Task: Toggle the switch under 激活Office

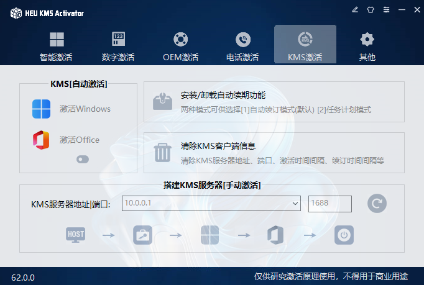Action: (x=83, y=160)
